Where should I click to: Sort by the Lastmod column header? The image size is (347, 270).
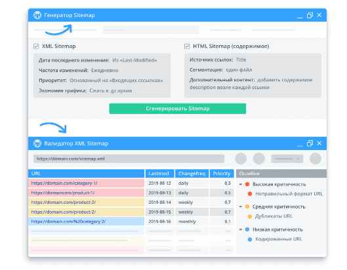point(160,174)
